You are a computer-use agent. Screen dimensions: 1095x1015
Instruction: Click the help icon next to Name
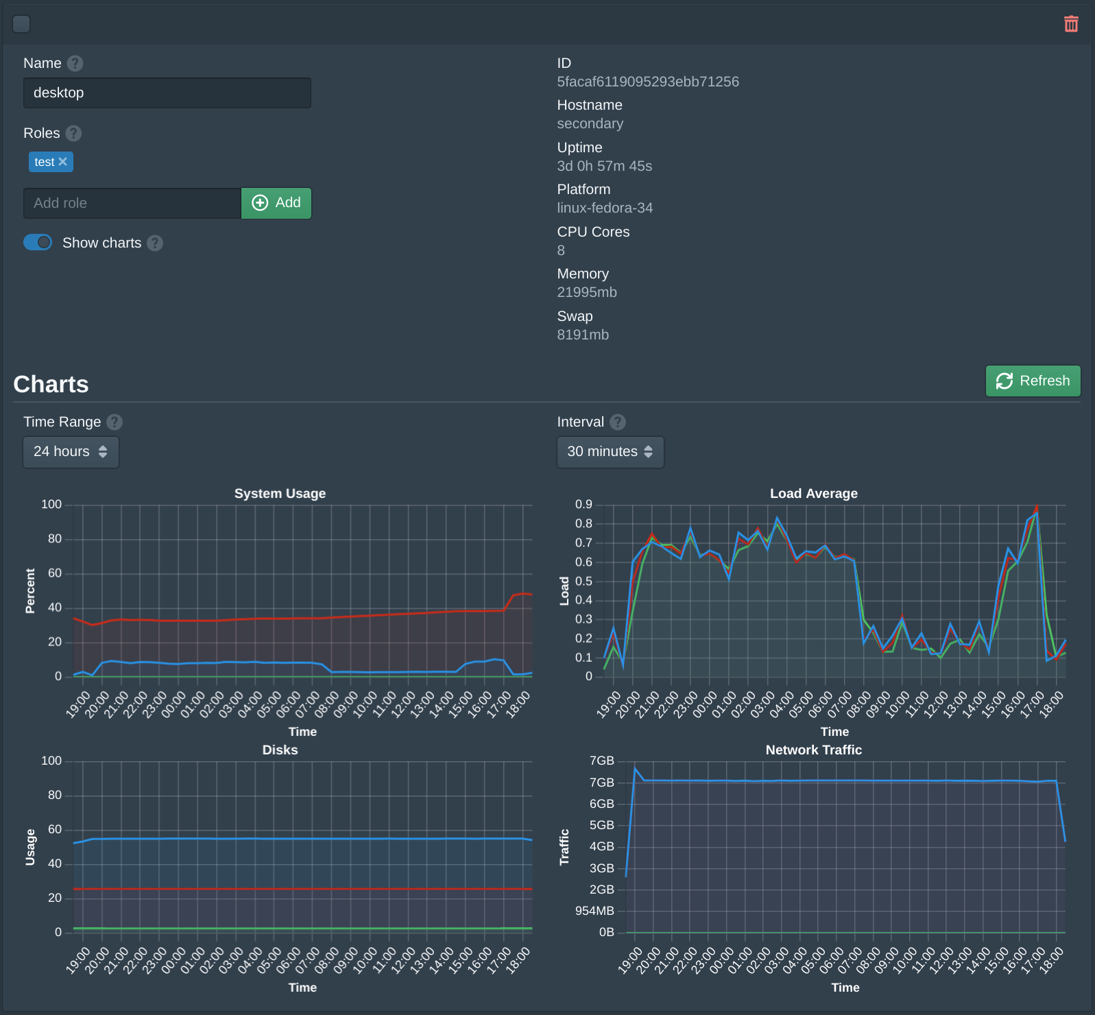[75, 63]
